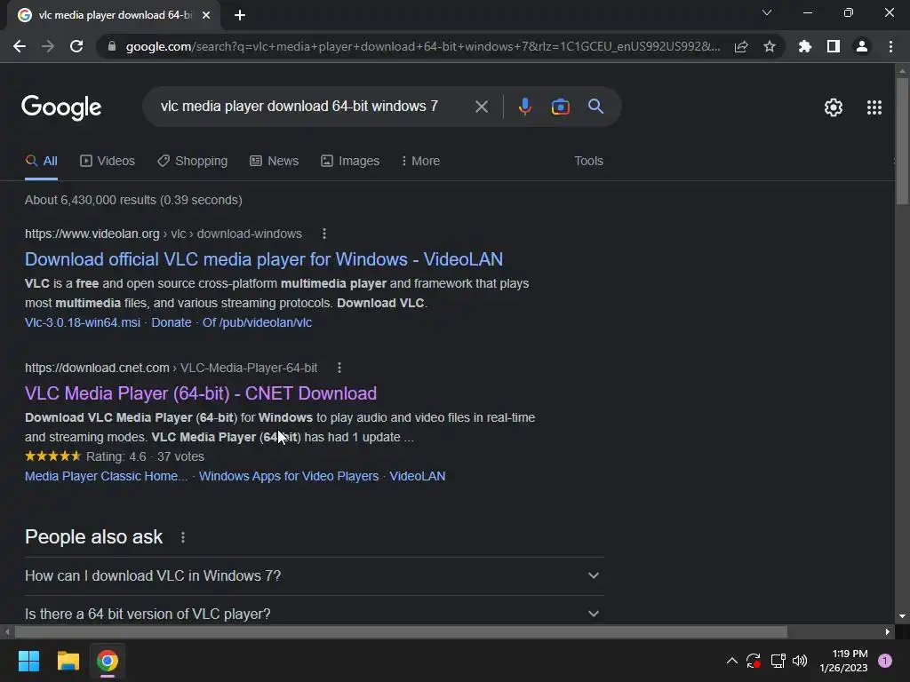Open the Google apps grid
910x682 pixels.
point(874,107)
